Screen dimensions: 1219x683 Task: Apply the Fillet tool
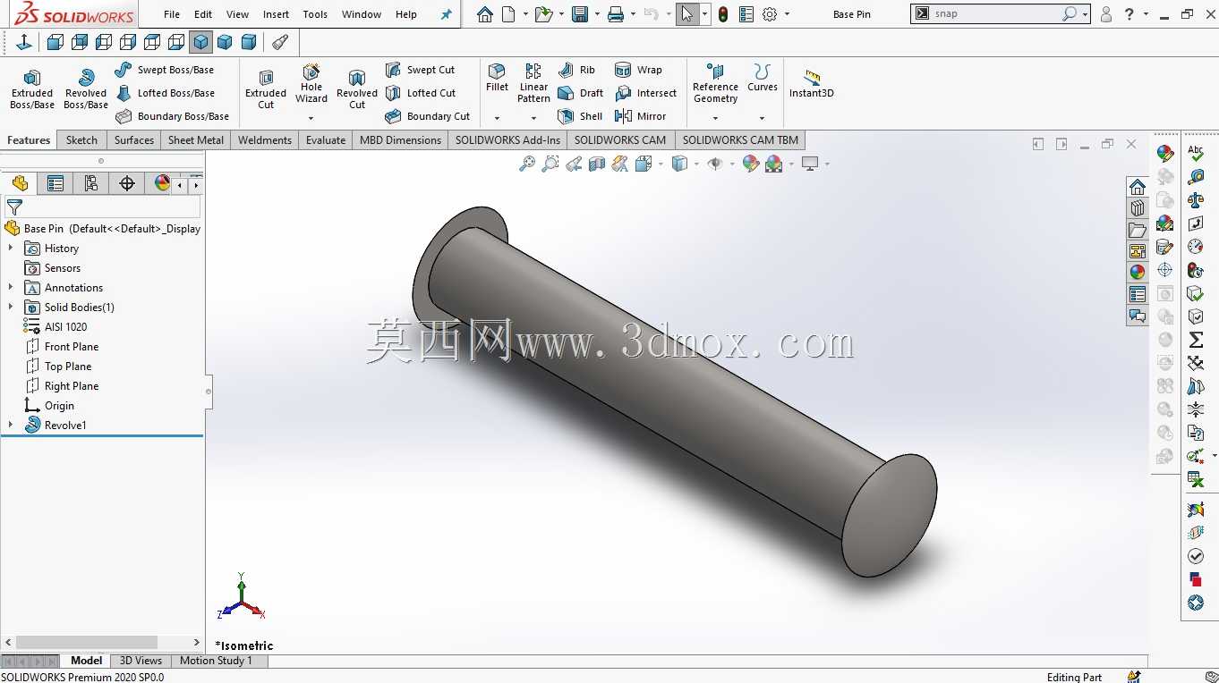coord(497,78)
